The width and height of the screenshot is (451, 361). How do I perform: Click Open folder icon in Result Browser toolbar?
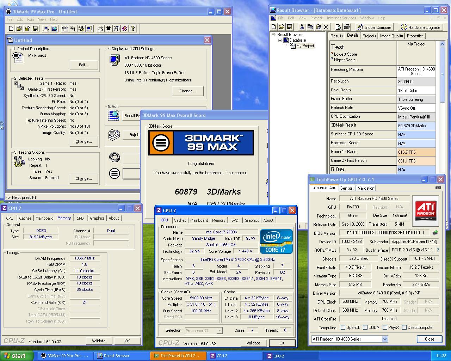(x=282, y=27)
